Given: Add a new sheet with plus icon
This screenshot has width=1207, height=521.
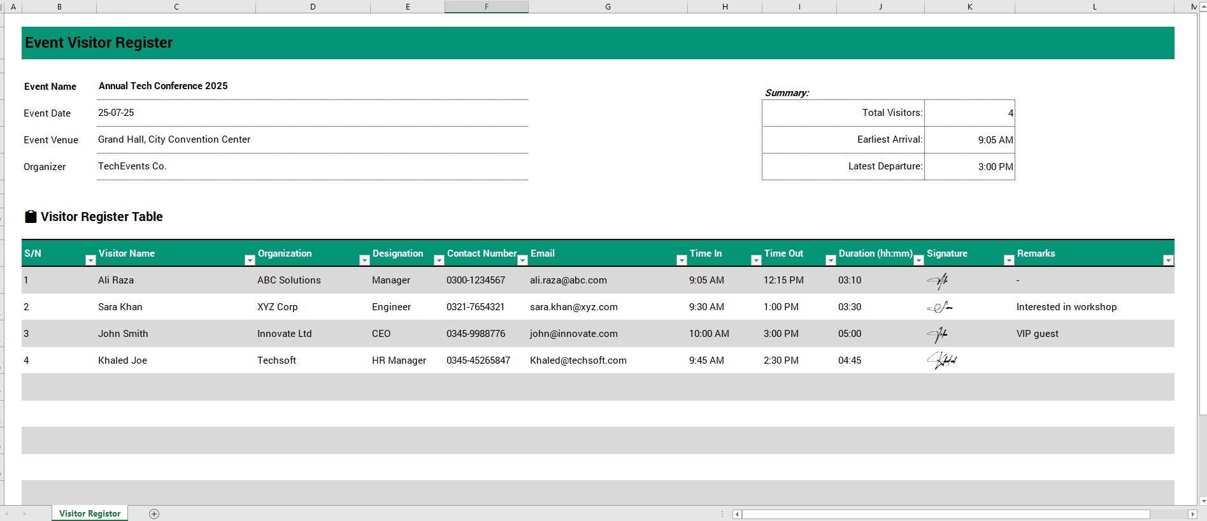Looking at the screenshot, I should click(x=154, y=513).
